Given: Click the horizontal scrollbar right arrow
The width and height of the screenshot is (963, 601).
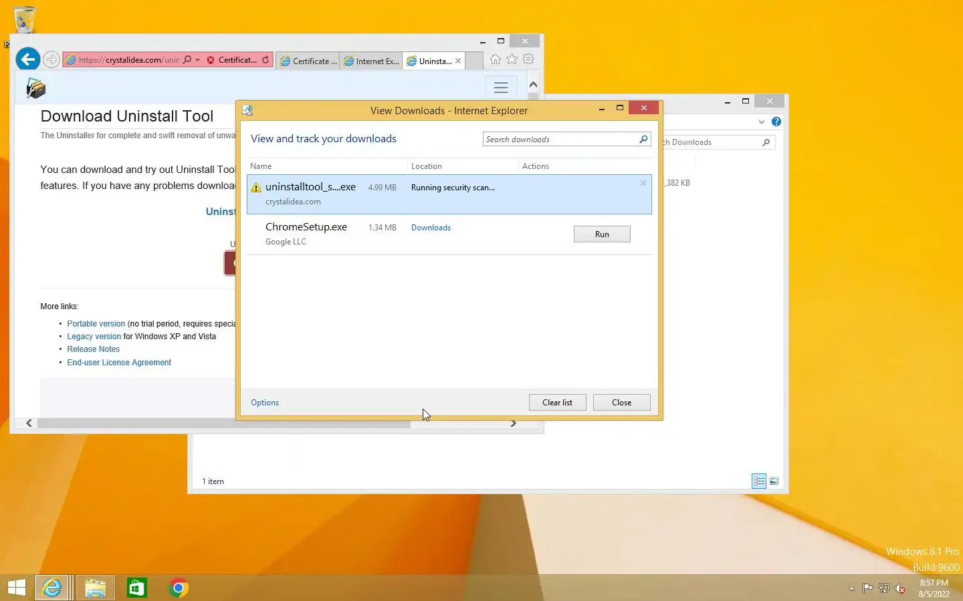Looking at the screenshot, I should pyautogui.click(x=513, y=423).
